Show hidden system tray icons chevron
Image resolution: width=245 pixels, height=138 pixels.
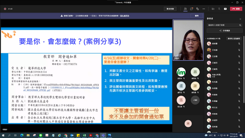(218, 135)
